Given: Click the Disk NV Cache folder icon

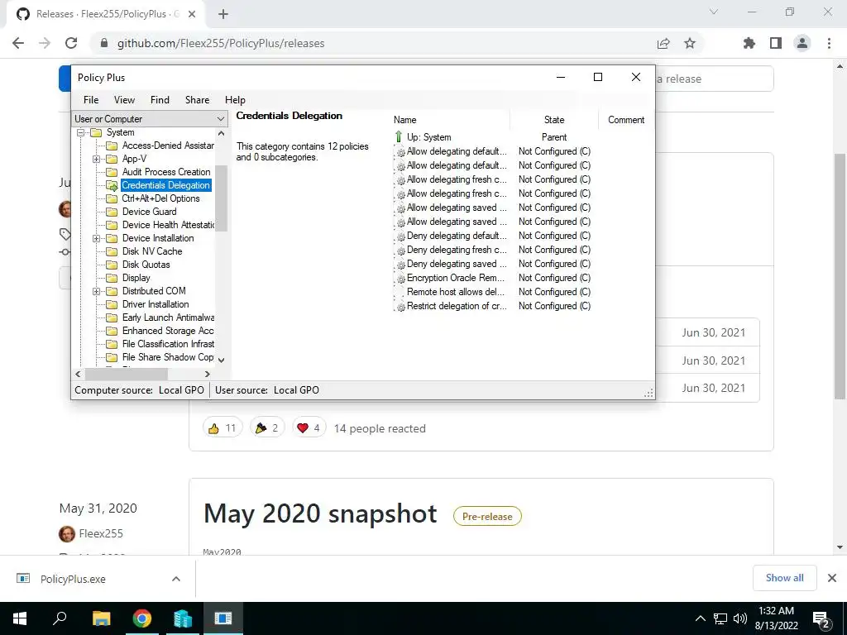Looking at the screenshot, I should pos(112,251).
